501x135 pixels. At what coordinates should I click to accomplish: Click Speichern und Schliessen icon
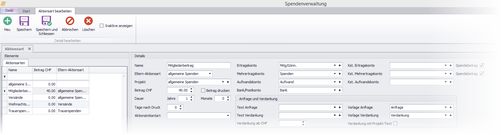47,21
